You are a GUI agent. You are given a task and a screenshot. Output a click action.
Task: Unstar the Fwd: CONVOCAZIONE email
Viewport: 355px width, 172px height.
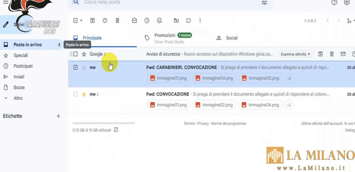click(x=84, y=94)
